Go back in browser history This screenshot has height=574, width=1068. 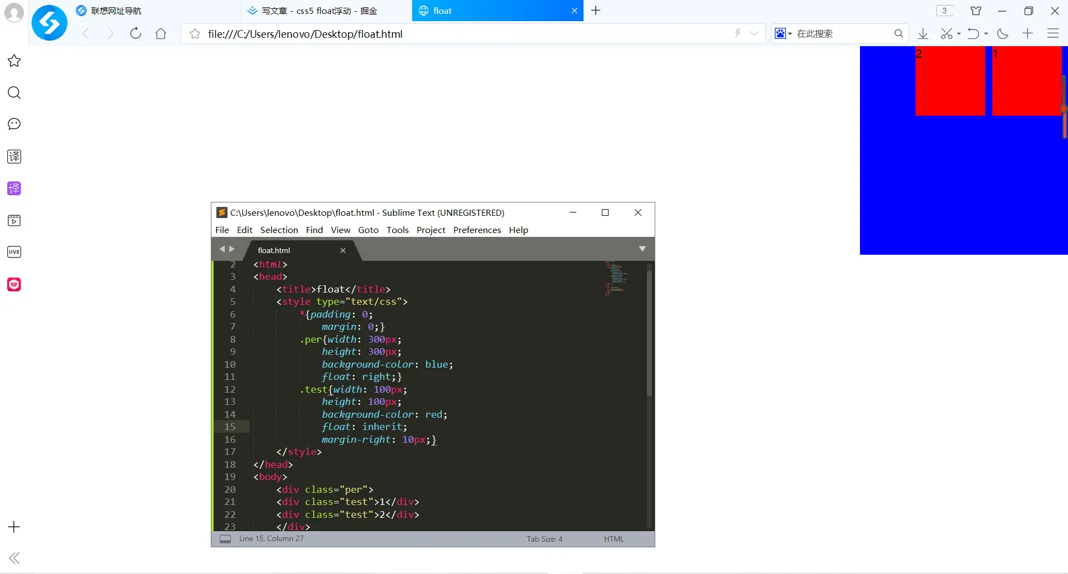pos(86,34)
